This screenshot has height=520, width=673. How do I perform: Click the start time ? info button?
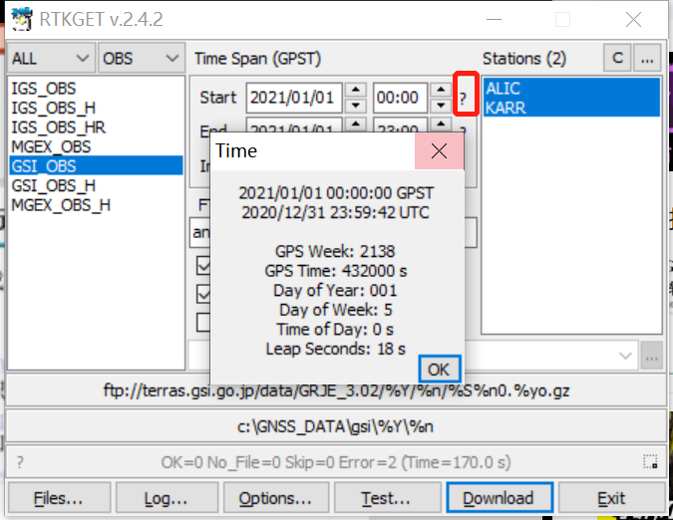pyautogui.click(x=463, y=99)
